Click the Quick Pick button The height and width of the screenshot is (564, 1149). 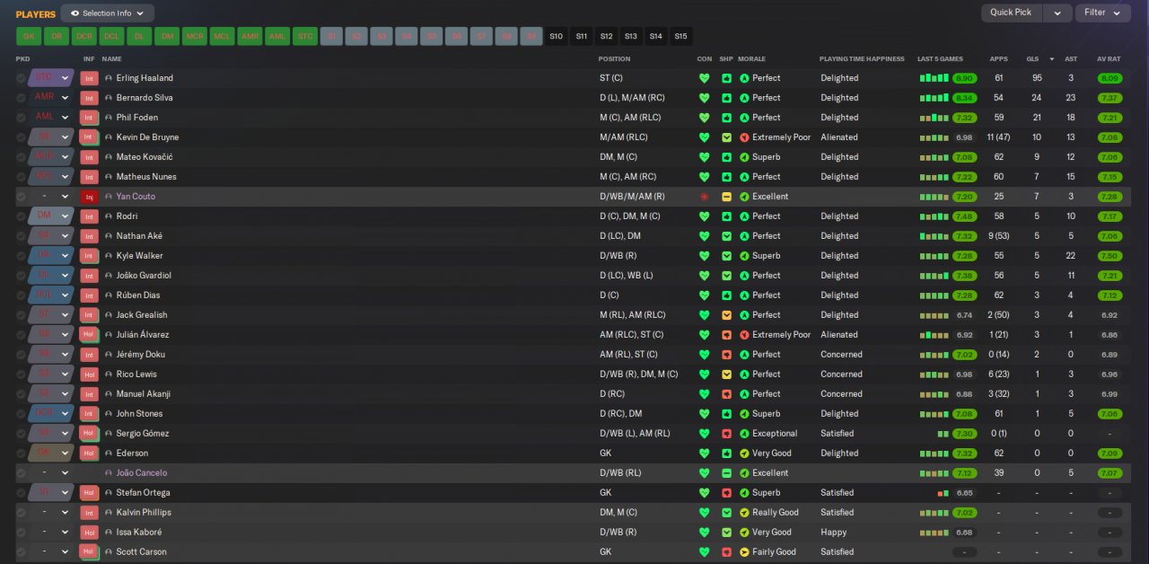tap(1012, 13)
